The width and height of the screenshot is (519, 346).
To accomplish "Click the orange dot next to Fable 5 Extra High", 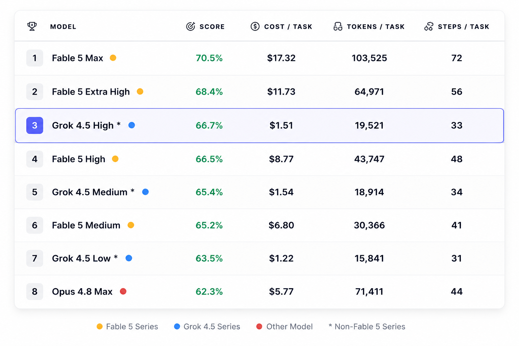I will coord(140,91).
